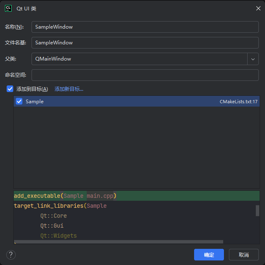
Task: Toggle the 添加到目标 checkbox
Action: (x=10, y=89)
